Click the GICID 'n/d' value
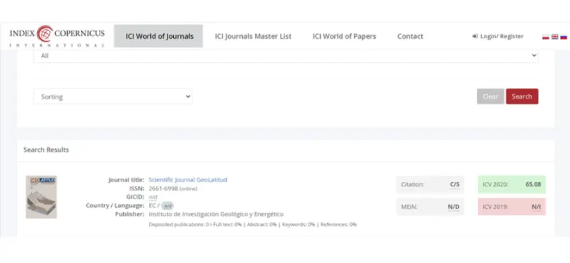The image size is (570, 263). tap(153, 197)
